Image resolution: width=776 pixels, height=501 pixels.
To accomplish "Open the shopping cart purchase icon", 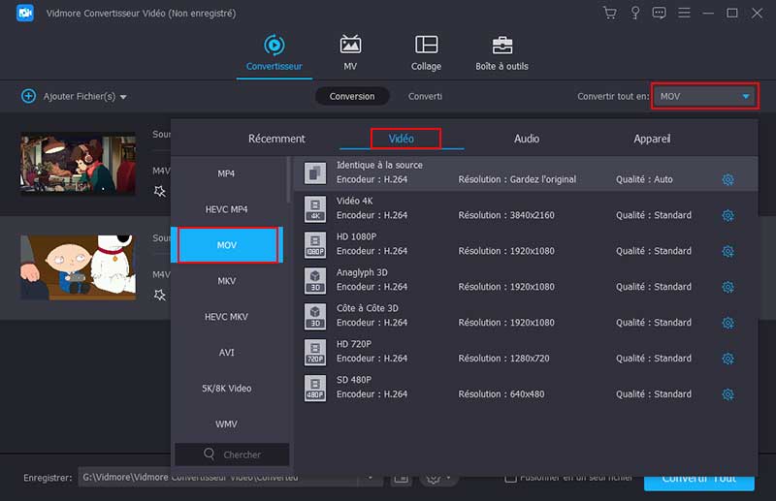I will [x=610, y=13].
